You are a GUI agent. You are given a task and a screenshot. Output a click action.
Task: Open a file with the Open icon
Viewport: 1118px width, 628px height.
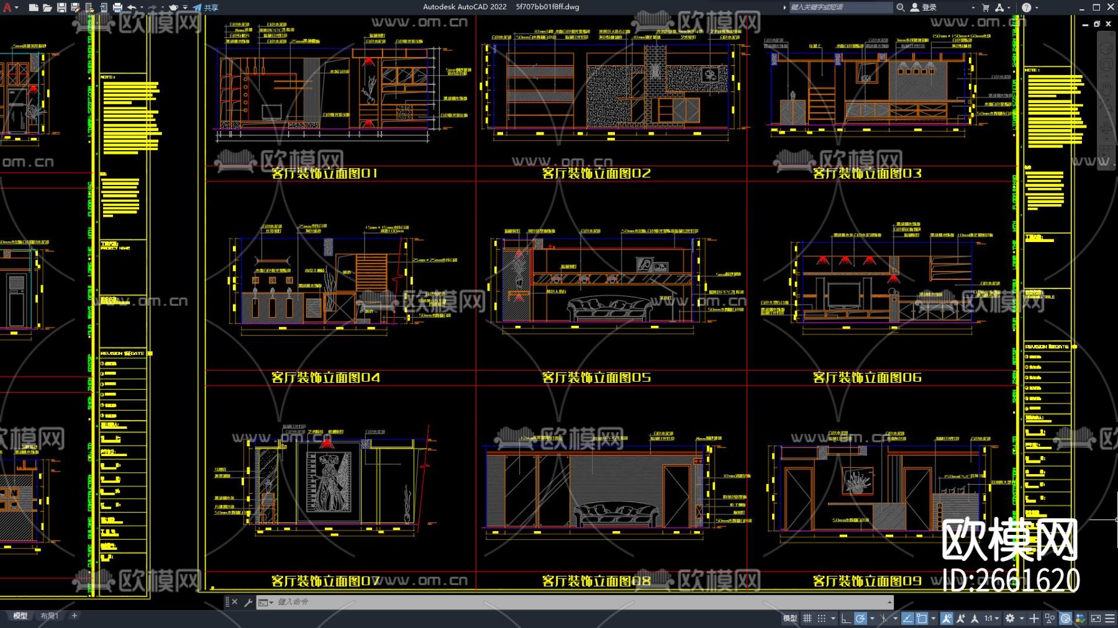pyautogui.click(x=47, y=7)
